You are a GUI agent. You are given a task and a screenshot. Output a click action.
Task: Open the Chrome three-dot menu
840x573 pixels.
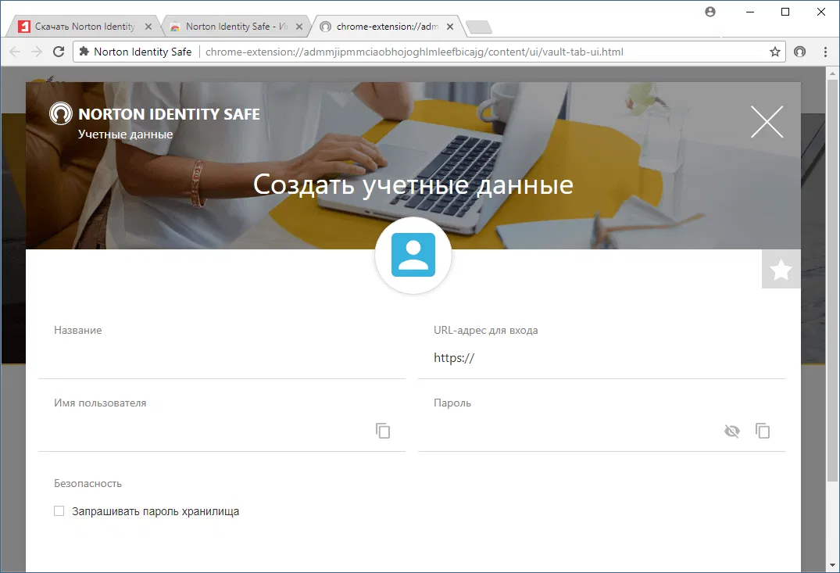point(825,52)
